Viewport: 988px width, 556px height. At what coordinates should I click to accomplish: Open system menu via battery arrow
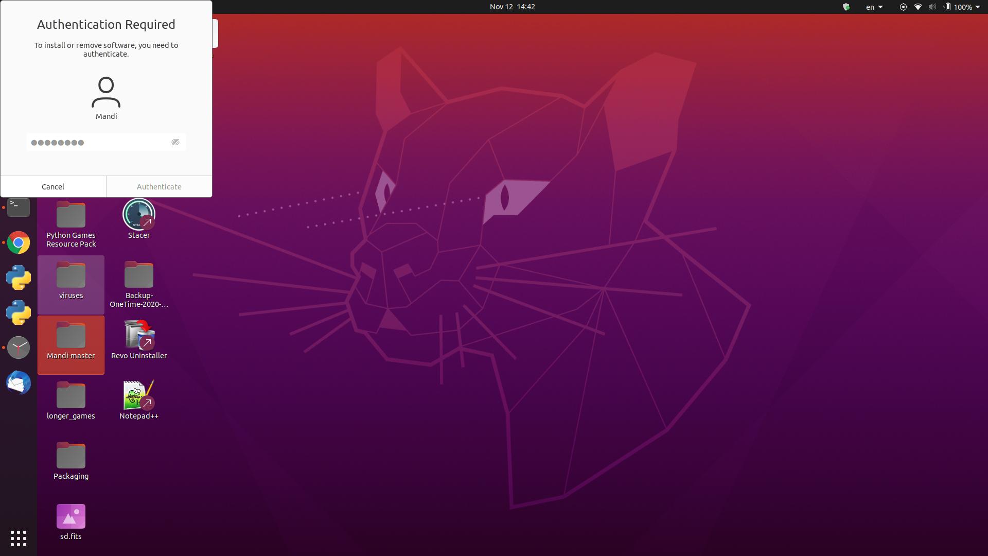pyautogui.click(x=977, y=7)
